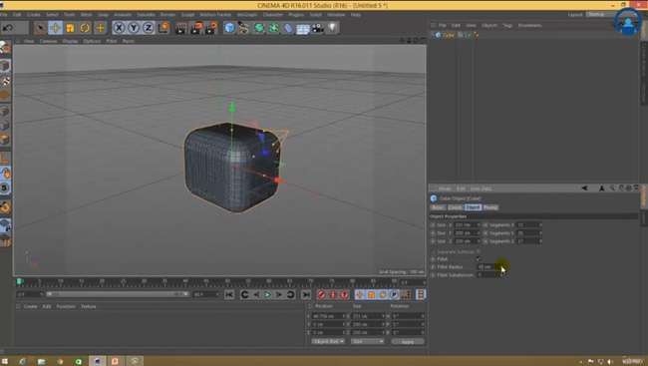Open the Render menu
The image size is (648, 366).
tap(167, 15)
